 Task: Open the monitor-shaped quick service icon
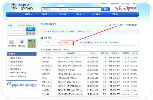point(12,43)
